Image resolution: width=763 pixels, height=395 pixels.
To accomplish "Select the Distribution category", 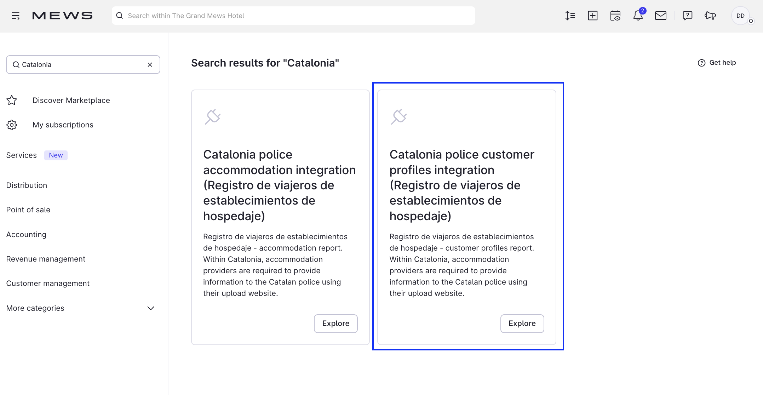I will tap(27, 185).
